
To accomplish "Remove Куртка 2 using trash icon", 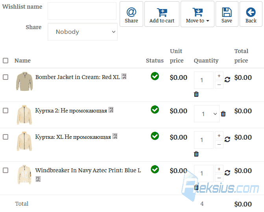I will pyautogui.click(x=223, y=114).
